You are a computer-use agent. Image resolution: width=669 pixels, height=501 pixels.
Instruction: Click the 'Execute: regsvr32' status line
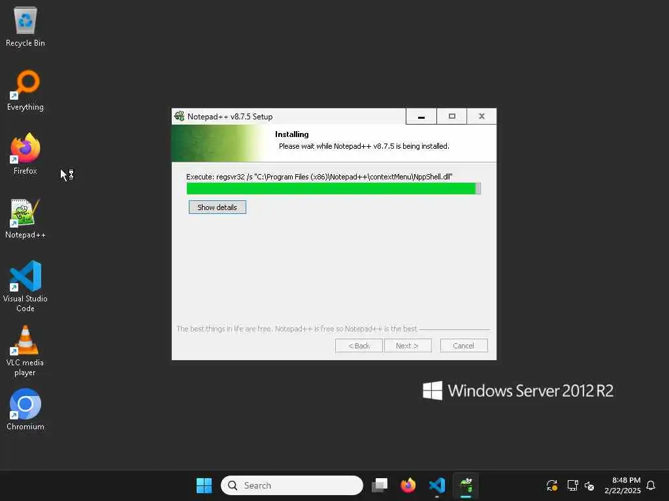click(x=319, y=177)
